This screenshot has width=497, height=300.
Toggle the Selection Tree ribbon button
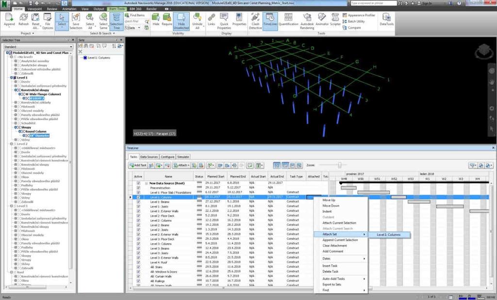[116, 21]
